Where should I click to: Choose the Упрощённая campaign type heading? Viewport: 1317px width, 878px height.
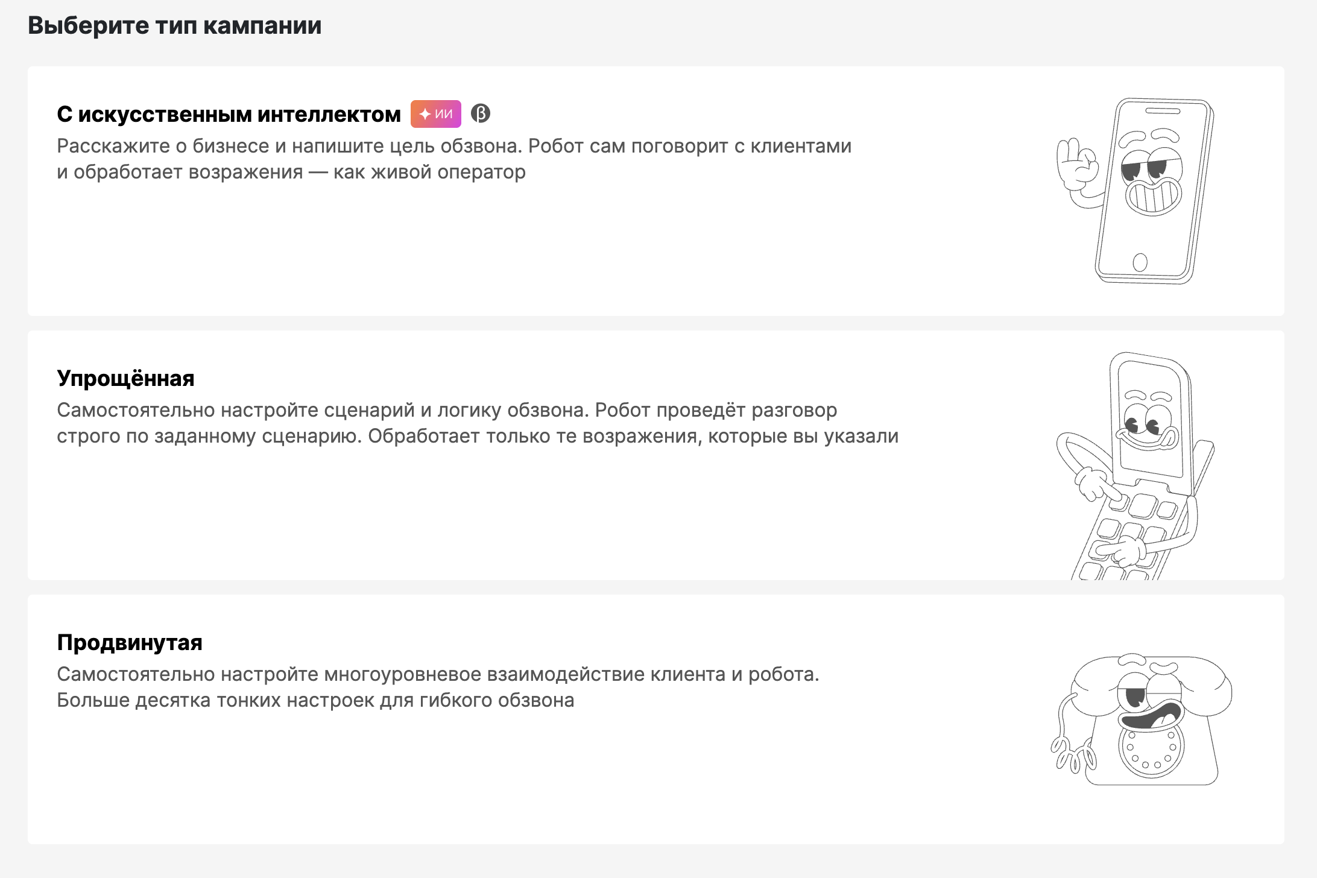(x=125, y=378)
